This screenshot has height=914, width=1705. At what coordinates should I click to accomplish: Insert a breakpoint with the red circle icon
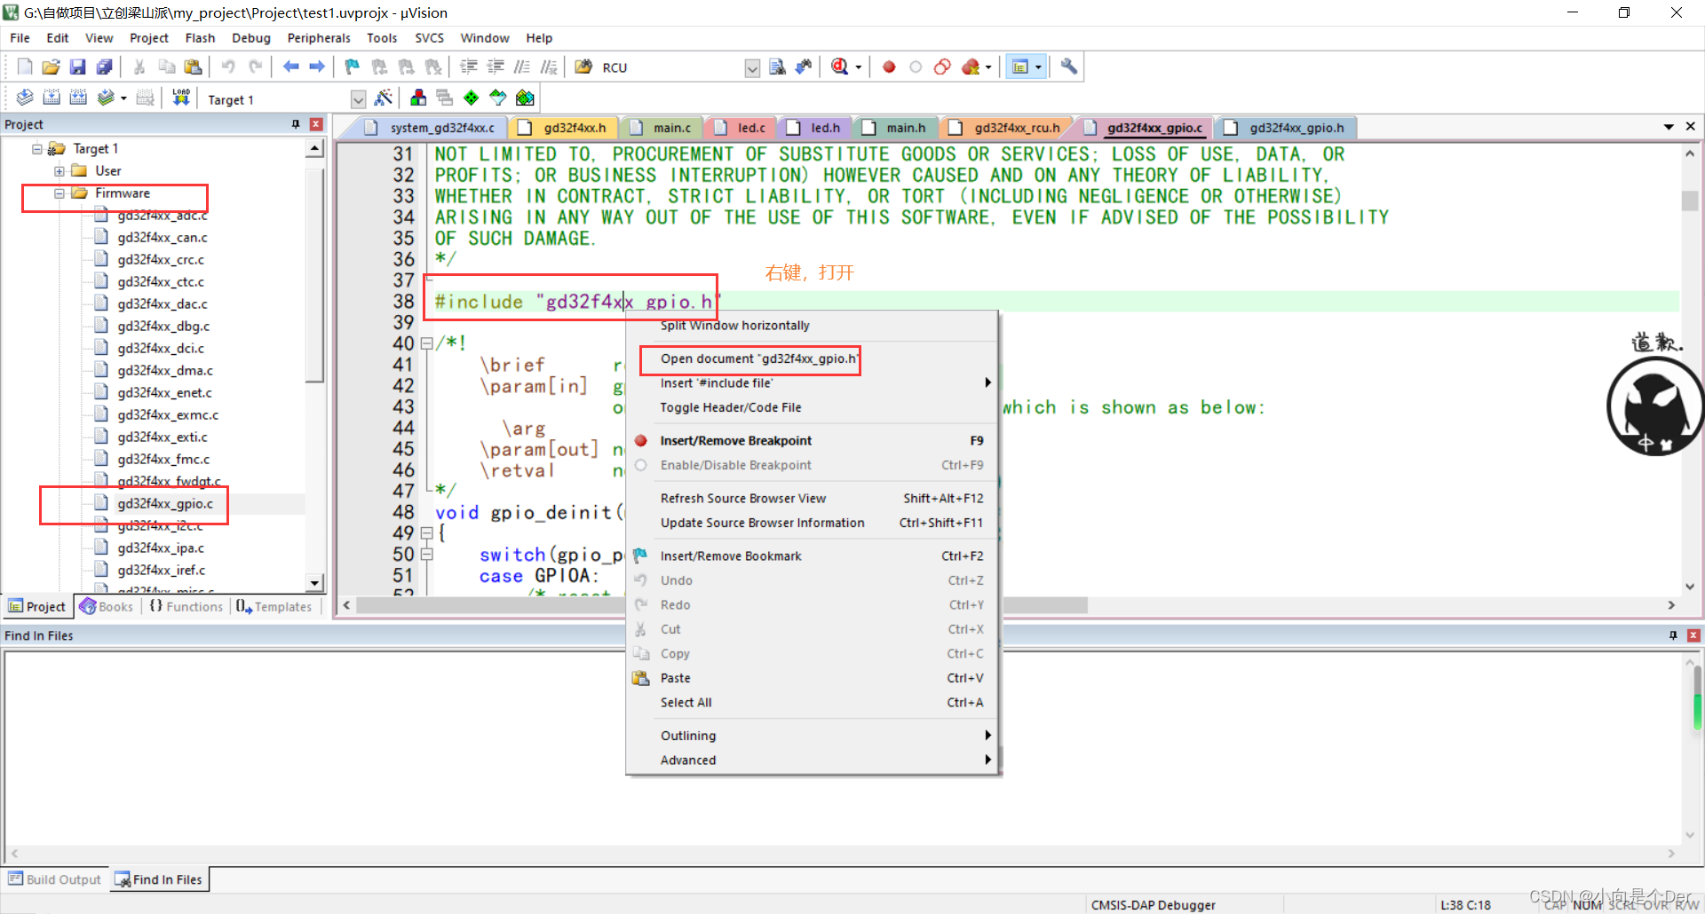(x=889, y=67)
